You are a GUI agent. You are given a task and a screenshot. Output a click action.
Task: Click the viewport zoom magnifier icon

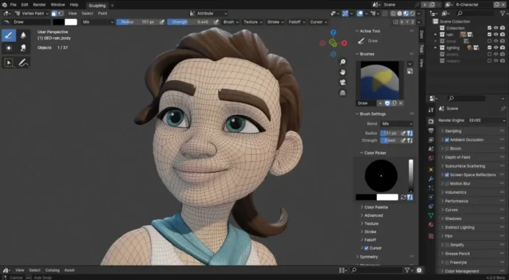343,62
